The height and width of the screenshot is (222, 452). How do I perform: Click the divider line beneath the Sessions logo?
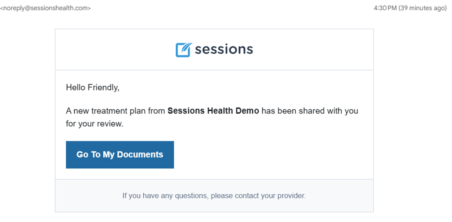[x=214, y=70]
